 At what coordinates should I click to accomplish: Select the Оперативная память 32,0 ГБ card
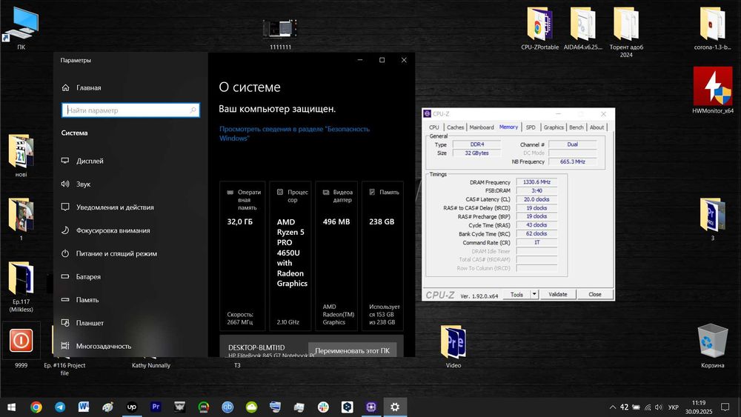tap(242, 256)
